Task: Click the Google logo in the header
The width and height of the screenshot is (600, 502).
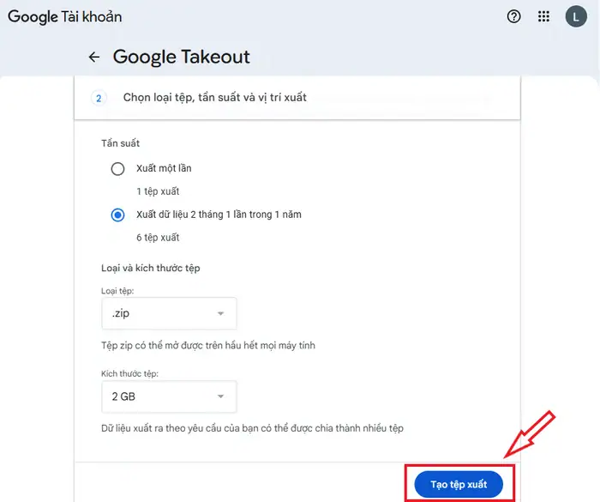Action: point(33,16)
